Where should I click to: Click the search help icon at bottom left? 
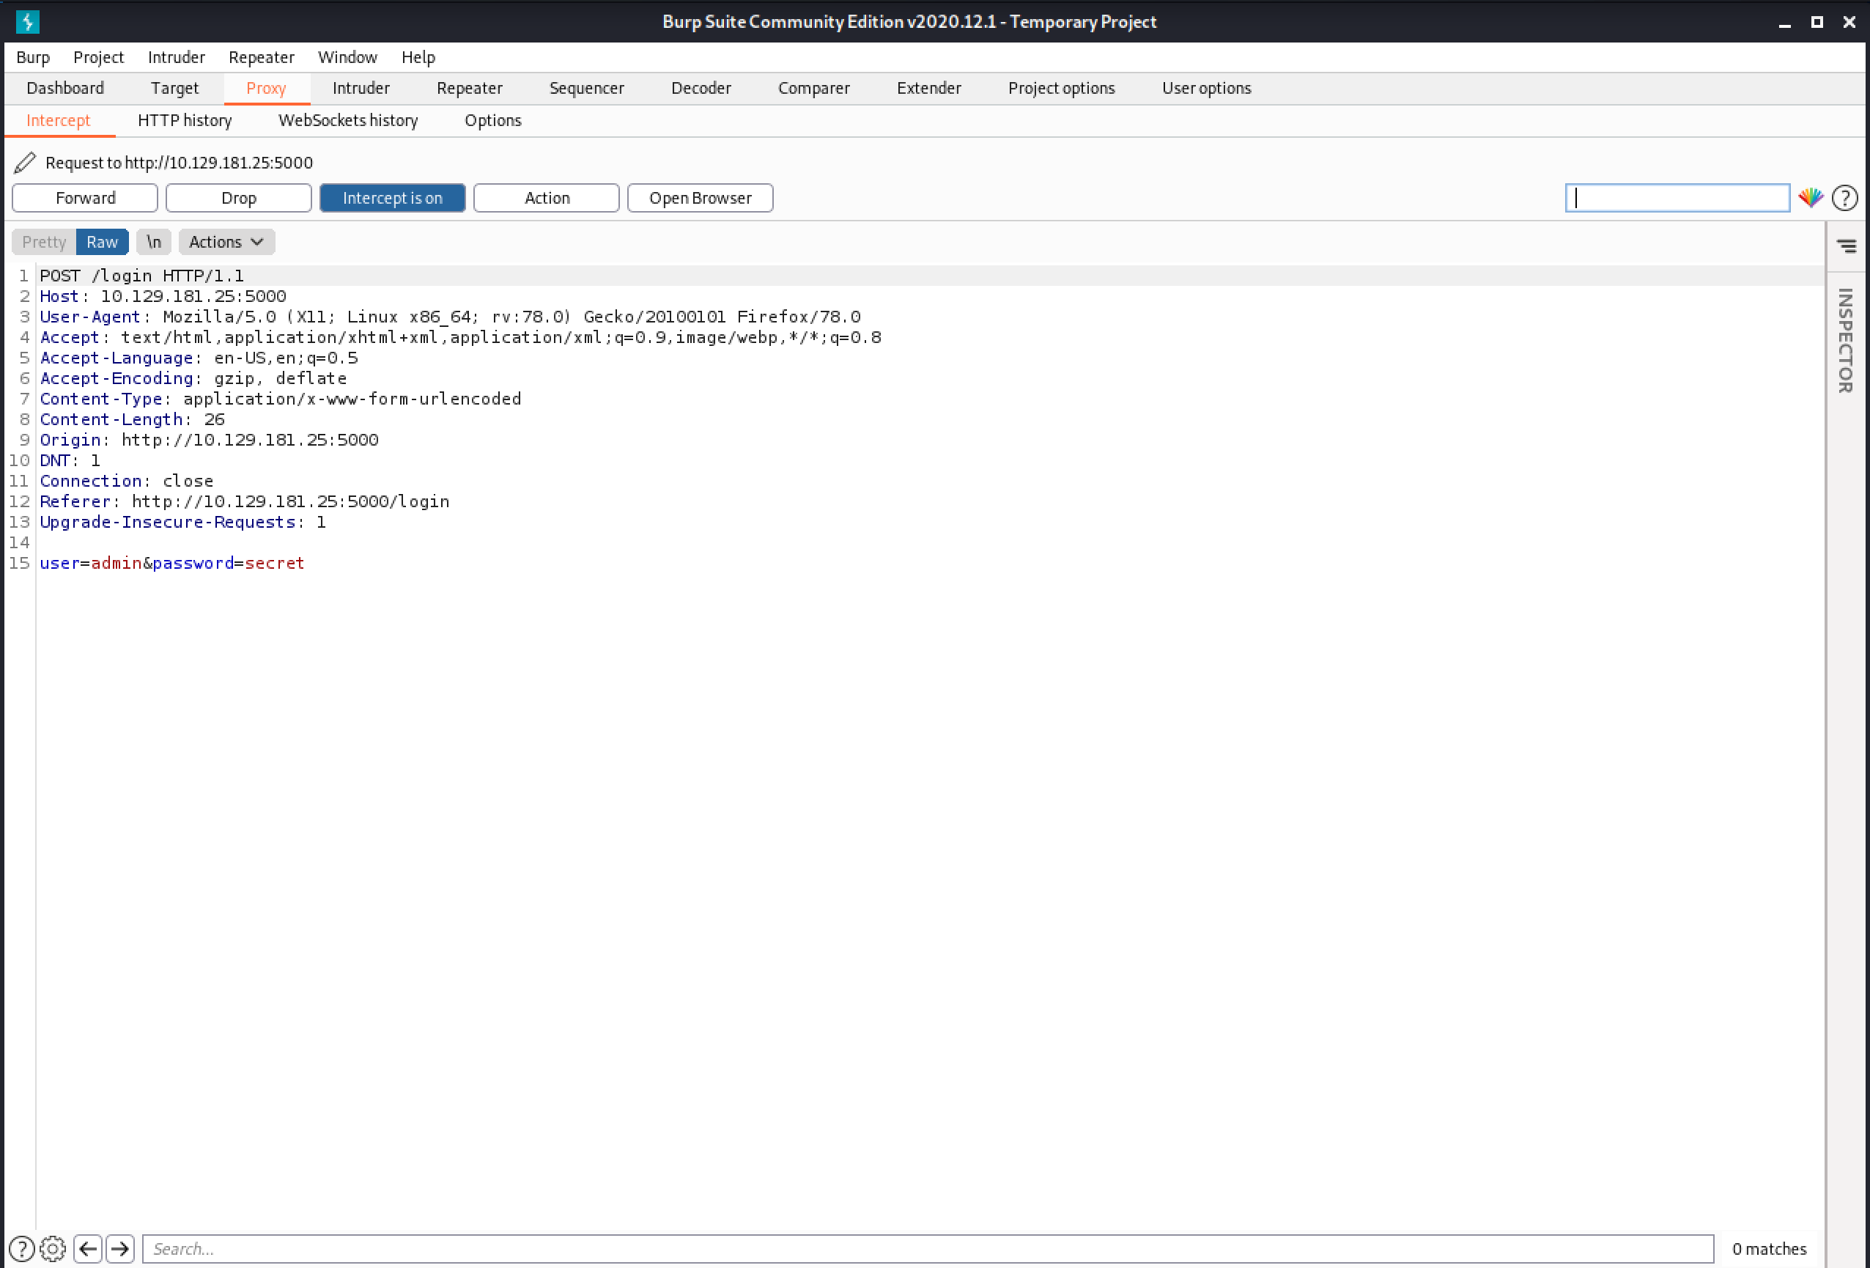click(22, 1249)
